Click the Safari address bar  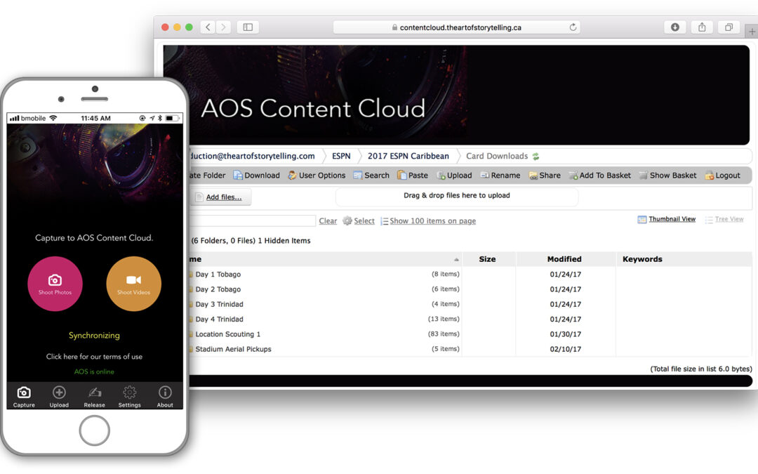tap(457, 27)
